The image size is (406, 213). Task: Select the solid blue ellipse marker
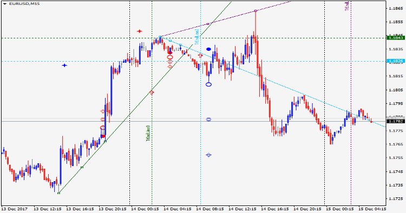(x=209, y=49)
